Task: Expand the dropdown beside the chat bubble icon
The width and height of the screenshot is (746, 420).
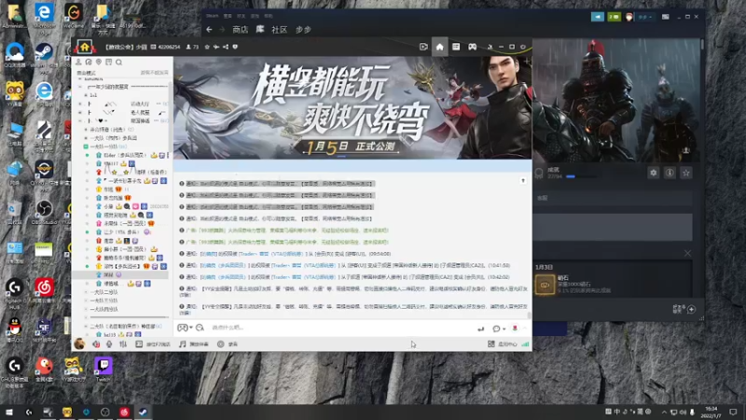Action: [x=504, y=329]
